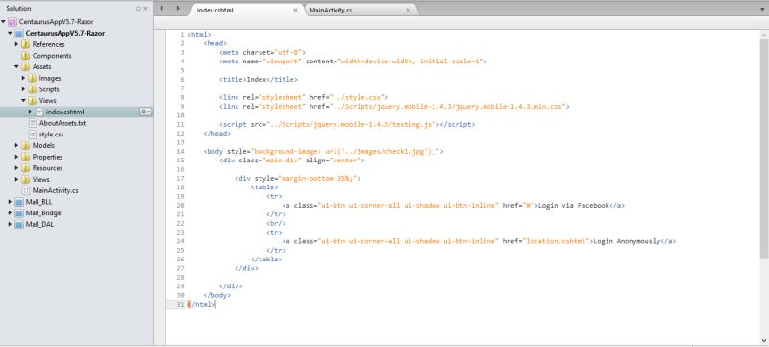Open the gear options for index.cshtml
This screenshot has height=347, width=769.
(x=145, y=112)
